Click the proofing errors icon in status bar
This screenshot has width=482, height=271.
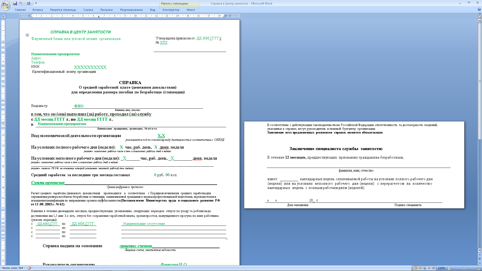[x=29, y=268]
